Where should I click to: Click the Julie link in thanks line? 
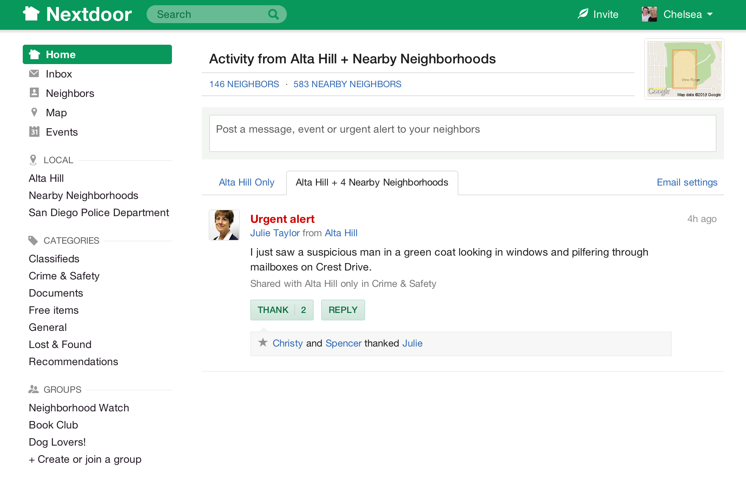coord(412,343)
